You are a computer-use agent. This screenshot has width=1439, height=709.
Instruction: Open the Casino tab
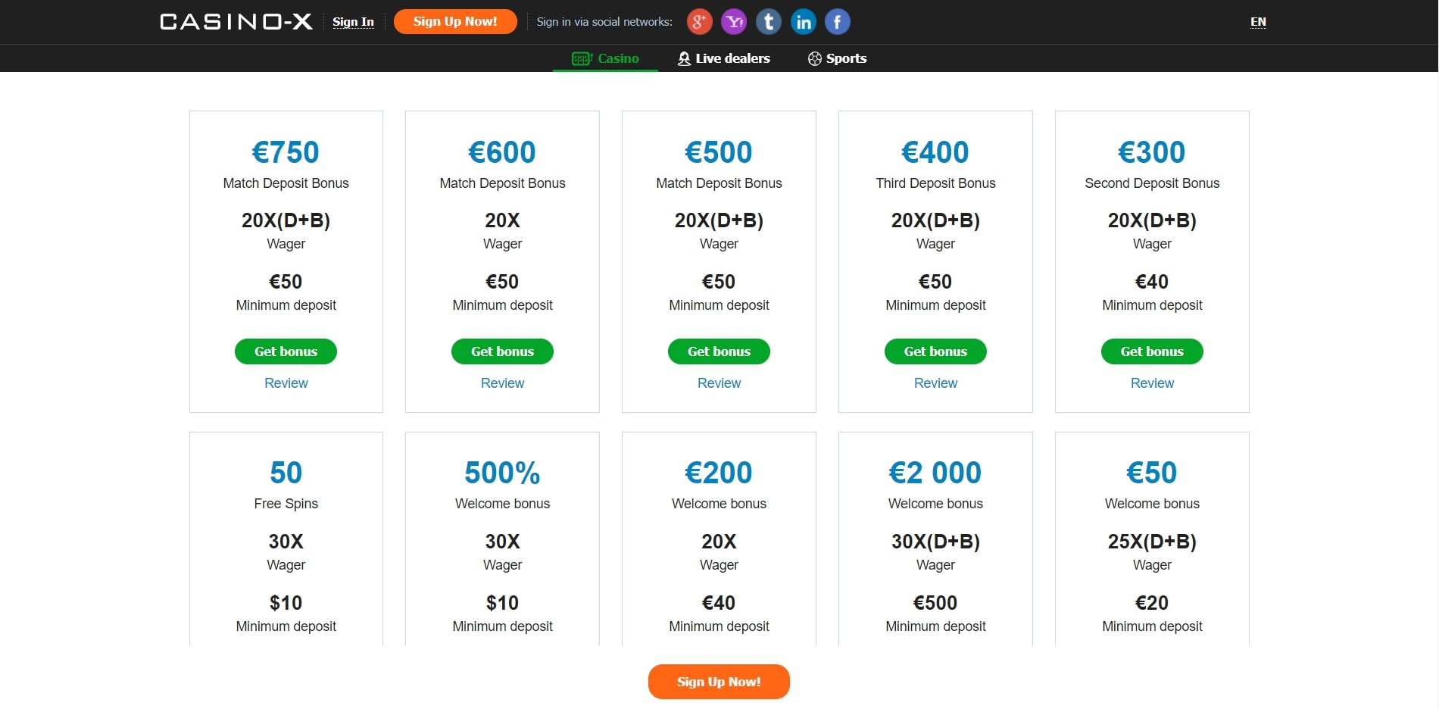tap(605, 58)
